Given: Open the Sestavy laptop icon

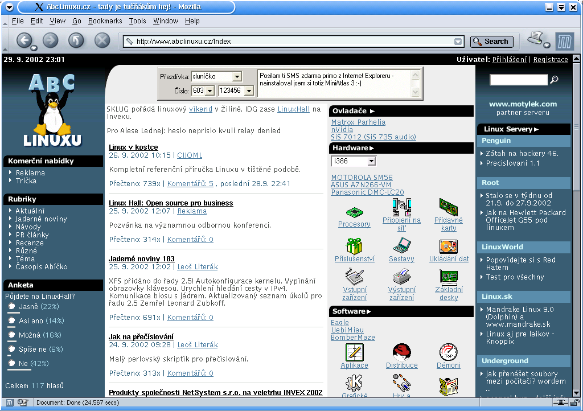Looking at the screenshot, I should click(401, 246).
